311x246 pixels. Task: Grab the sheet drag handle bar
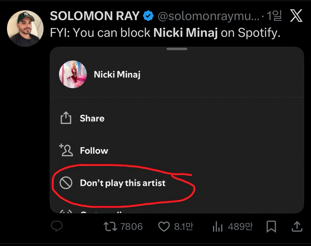pyautogui.click(x=177, y=49)
